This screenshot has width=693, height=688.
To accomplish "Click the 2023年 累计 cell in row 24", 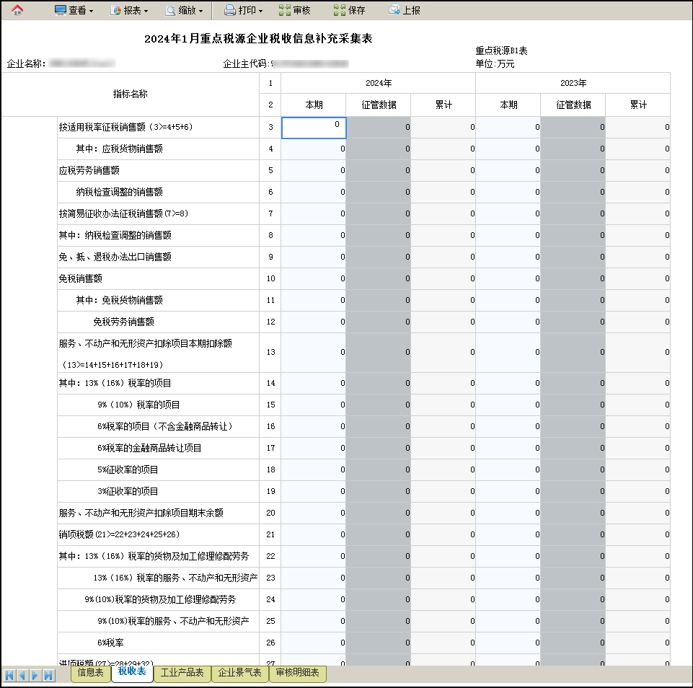I will pos(638,599).
